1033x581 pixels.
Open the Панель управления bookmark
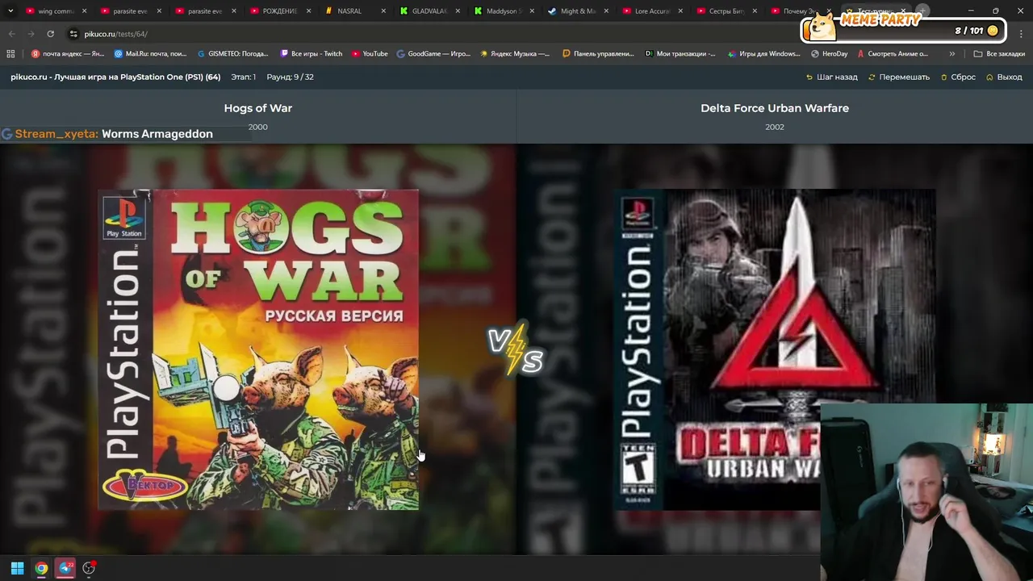pos(598,54)
